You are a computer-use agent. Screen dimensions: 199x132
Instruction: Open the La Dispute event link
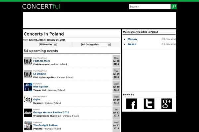pos(39,74)
